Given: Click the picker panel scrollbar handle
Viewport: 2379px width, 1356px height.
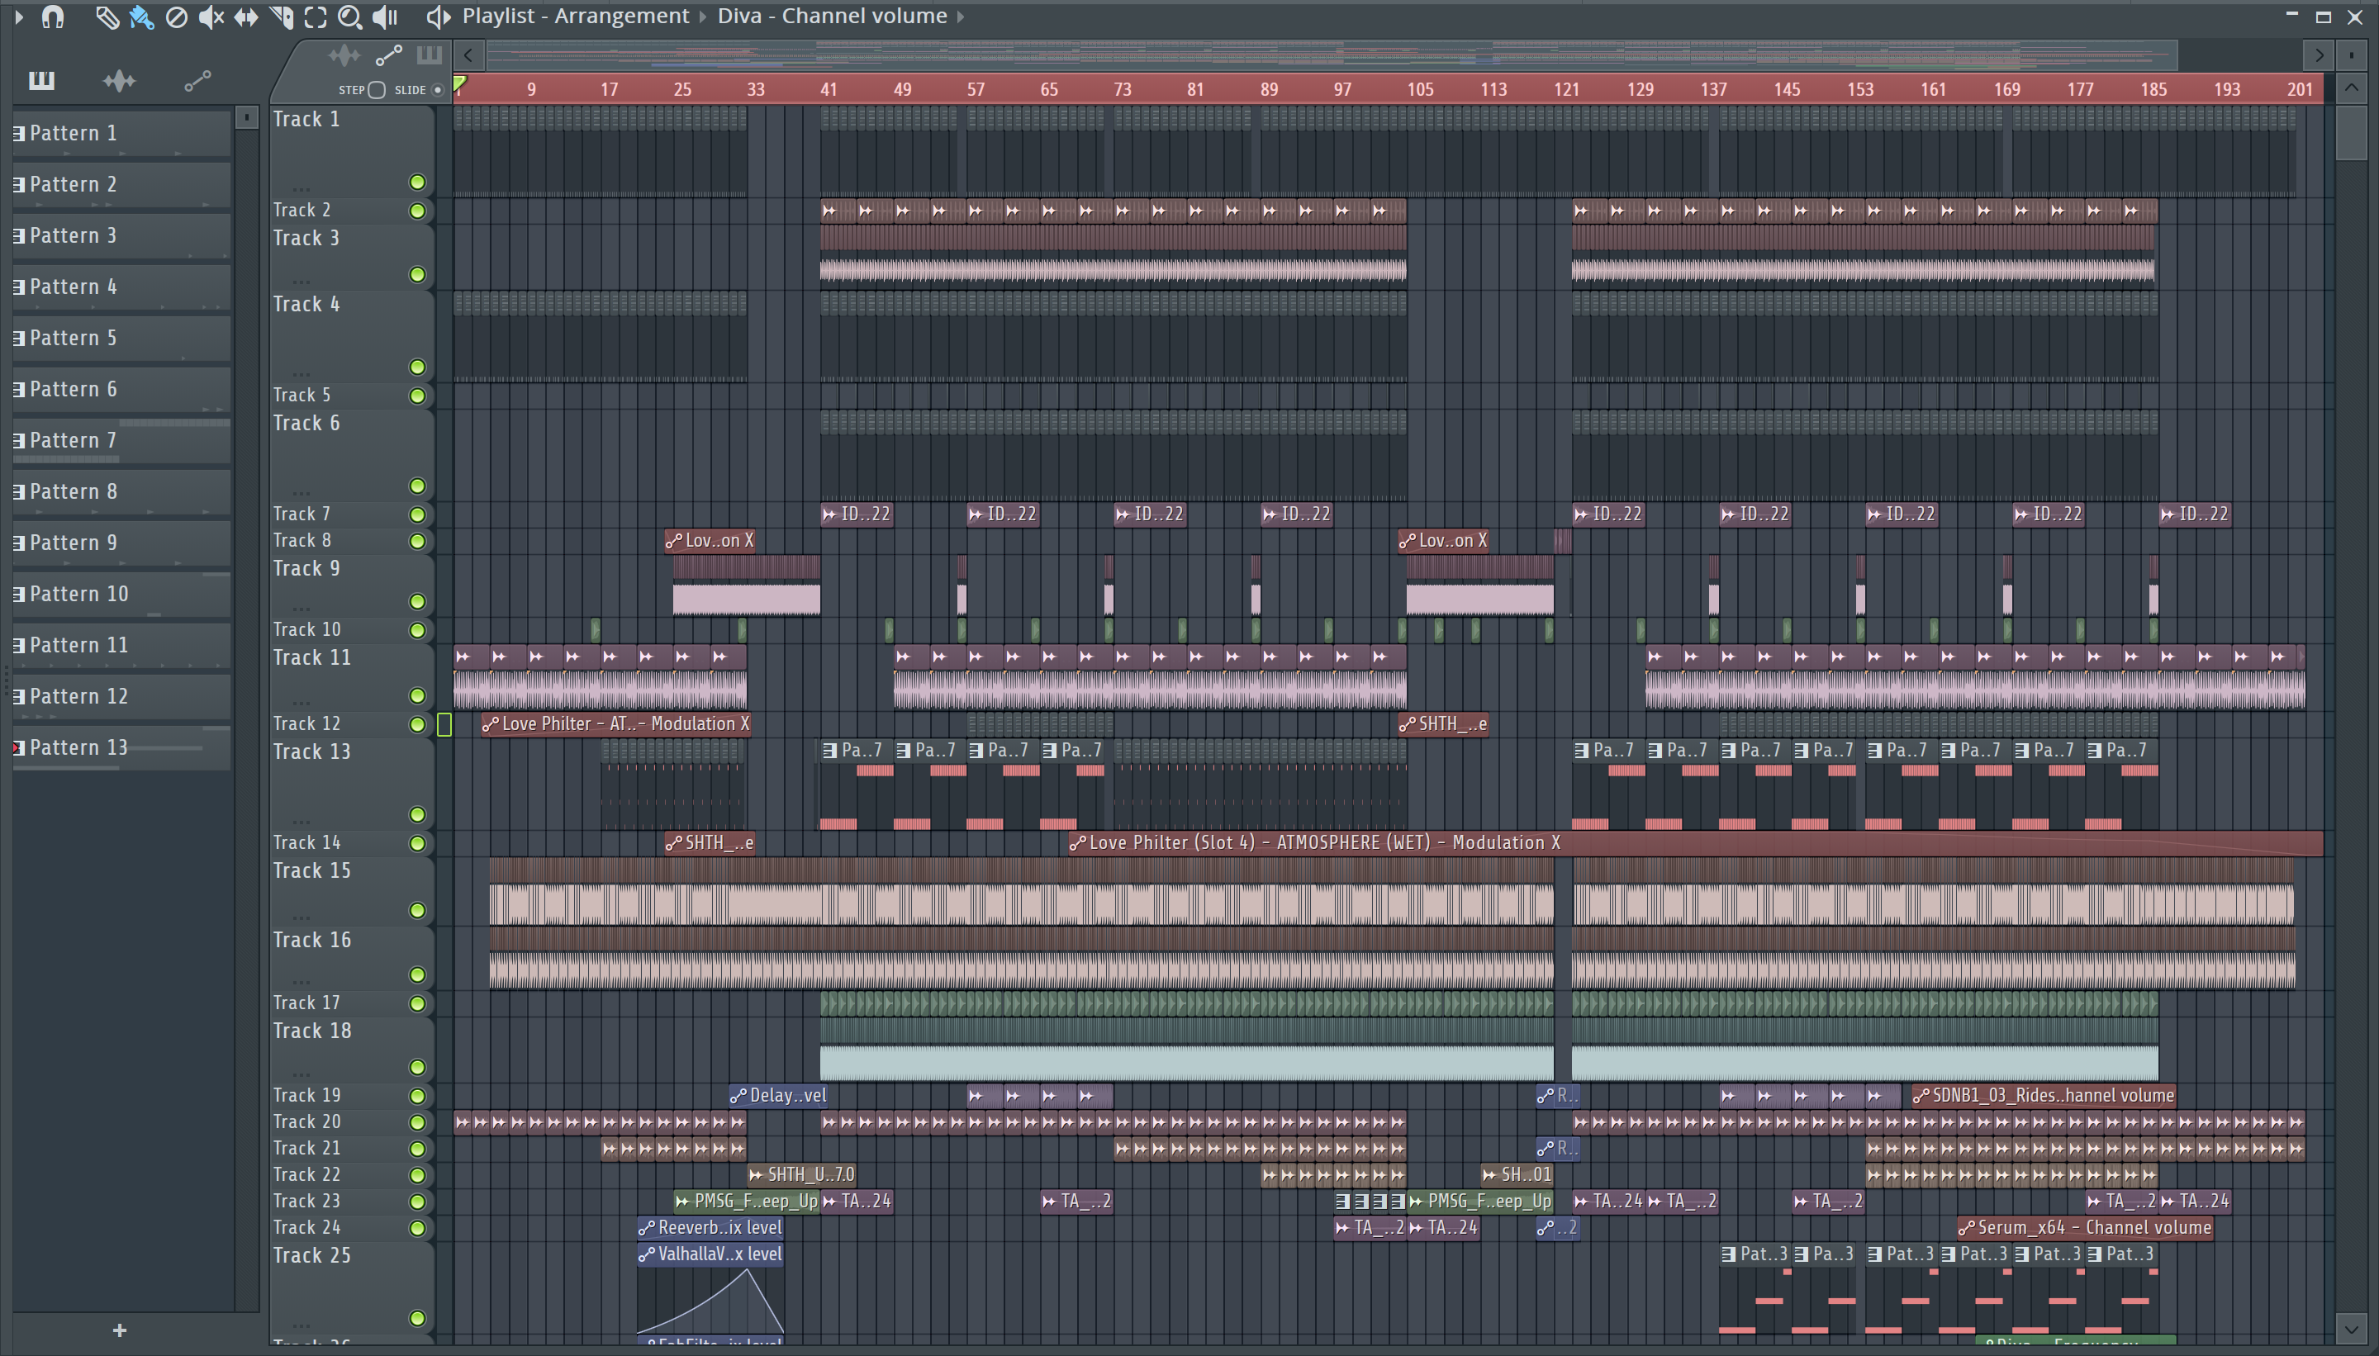Looking at the screenshot, I should point(246,118).
